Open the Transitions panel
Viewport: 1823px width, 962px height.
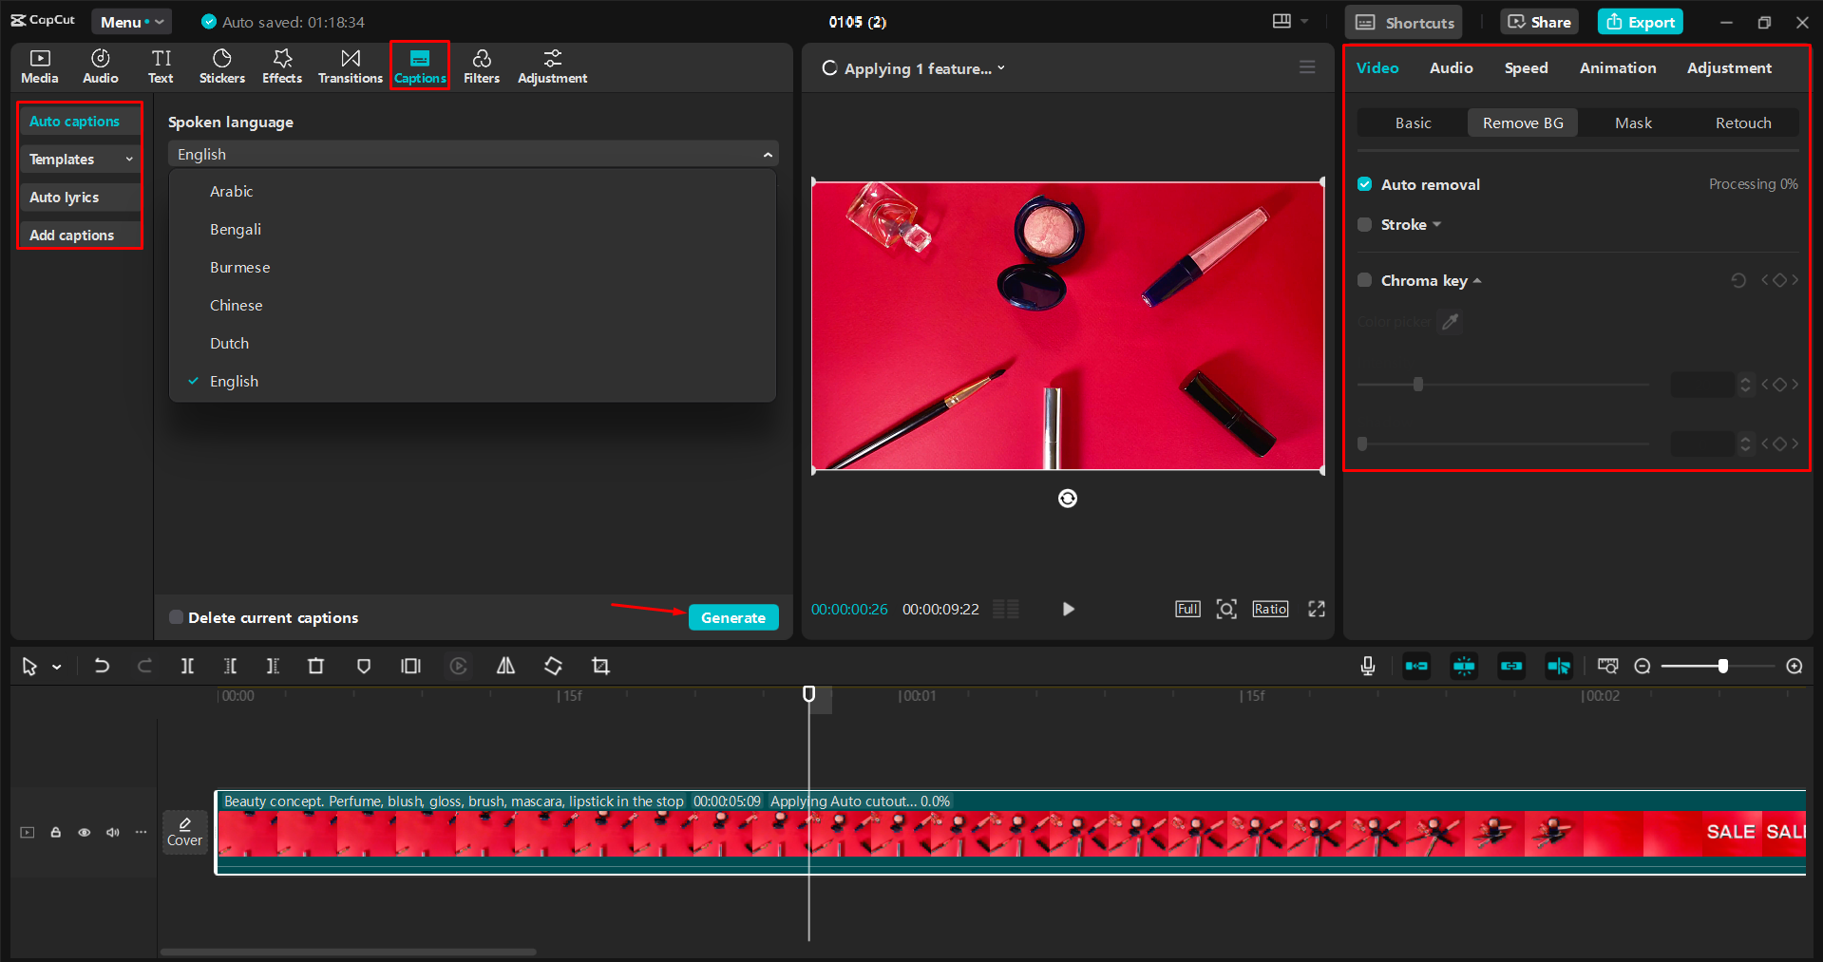point(350,66)
